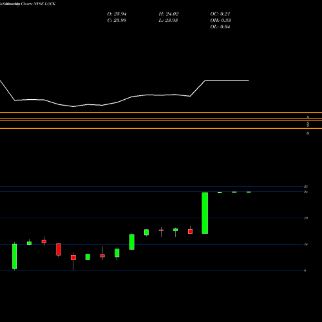Click the price axis label '24'
This screenshot has width=322, height=322.
[x=306, y=192]
